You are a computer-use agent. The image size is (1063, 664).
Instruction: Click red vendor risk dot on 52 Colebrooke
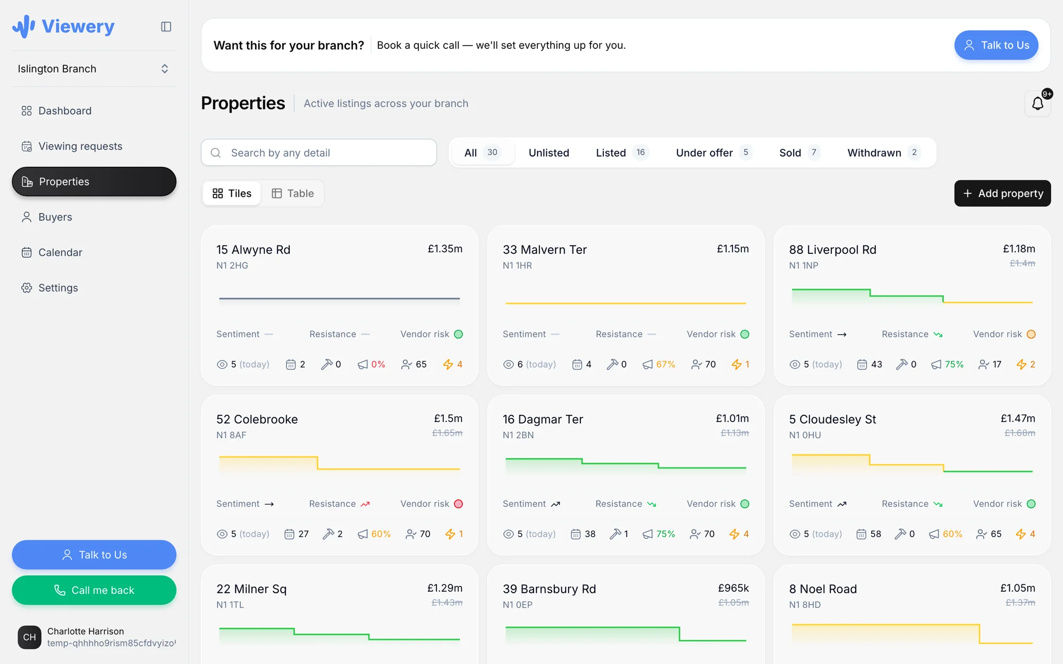pyautogui.click(x=459, y=504)
